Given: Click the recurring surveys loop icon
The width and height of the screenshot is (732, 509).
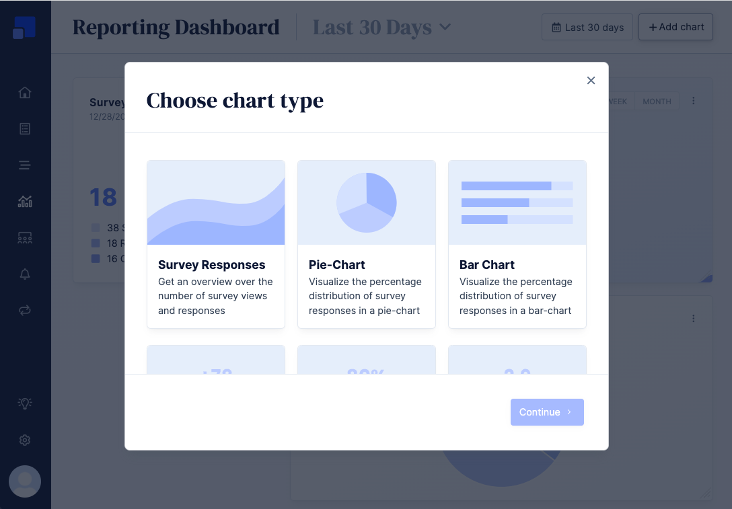Looking at the screenshot, I should point(25,310).
